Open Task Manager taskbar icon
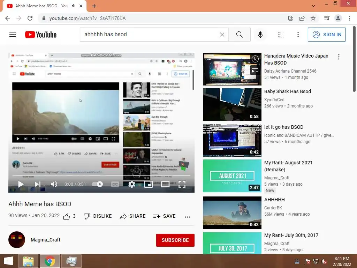Viewport: 357px width, 268px height. [71, 261]
